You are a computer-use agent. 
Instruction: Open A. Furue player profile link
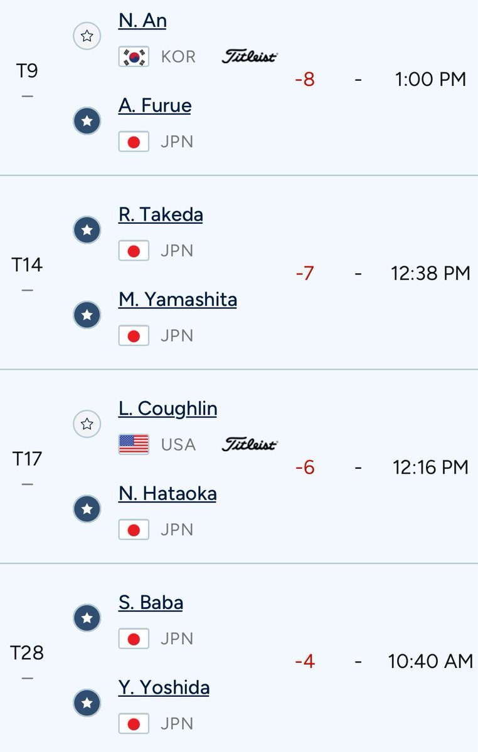click(155, 105)
